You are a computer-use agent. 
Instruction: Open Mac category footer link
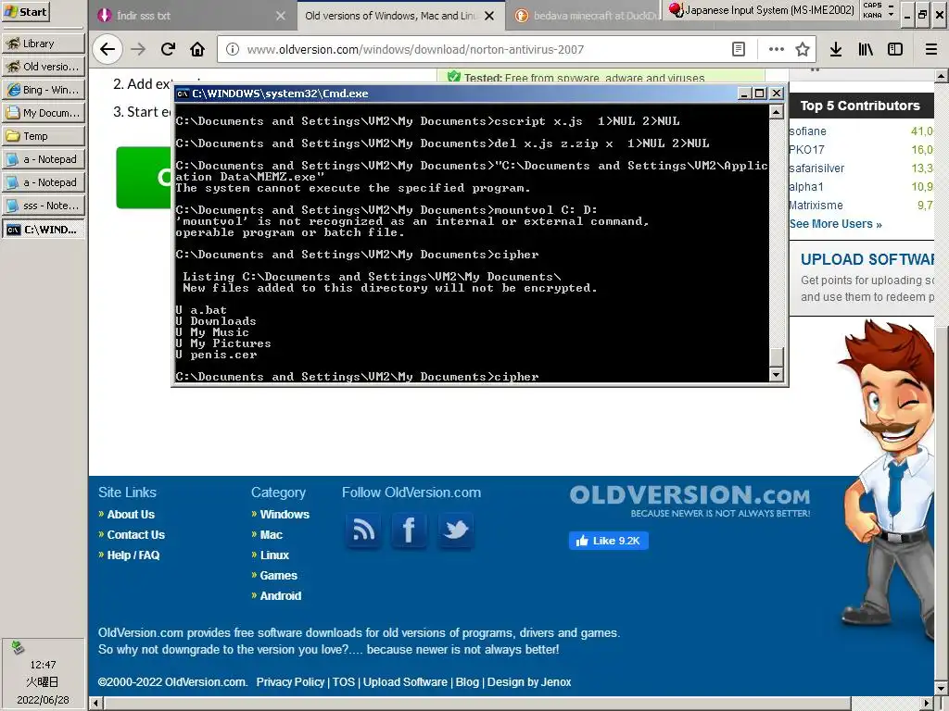coord(272,535)
